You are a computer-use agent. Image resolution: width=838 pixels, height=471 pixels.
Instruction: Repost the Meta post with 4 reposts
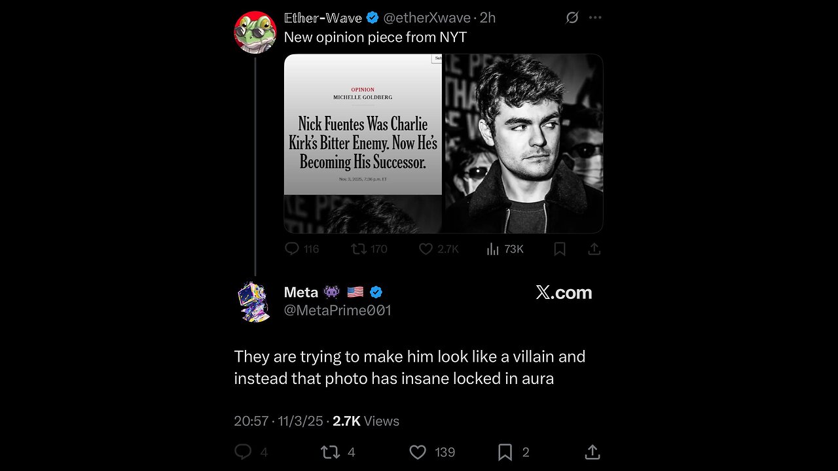(x=329, y=452)
